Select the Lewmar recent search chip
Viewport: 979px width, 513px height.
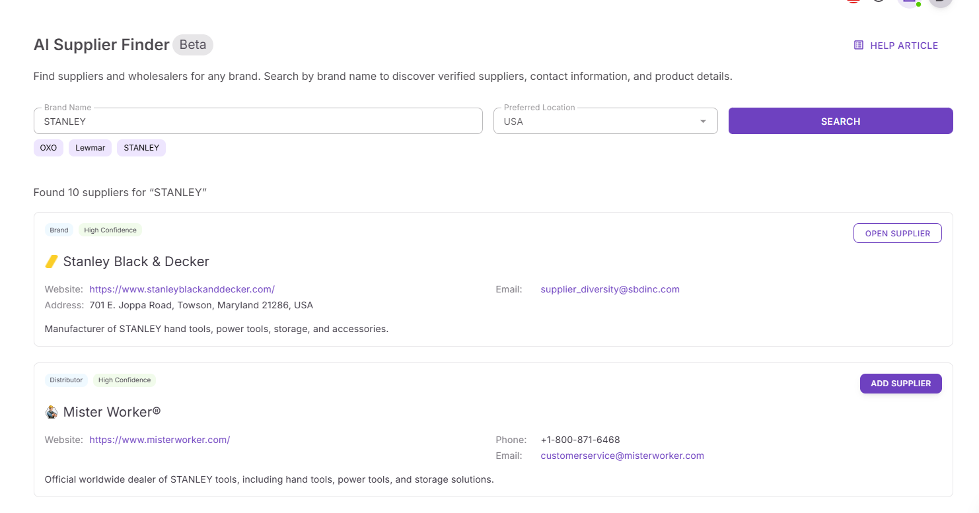click(x=90, y=148)
